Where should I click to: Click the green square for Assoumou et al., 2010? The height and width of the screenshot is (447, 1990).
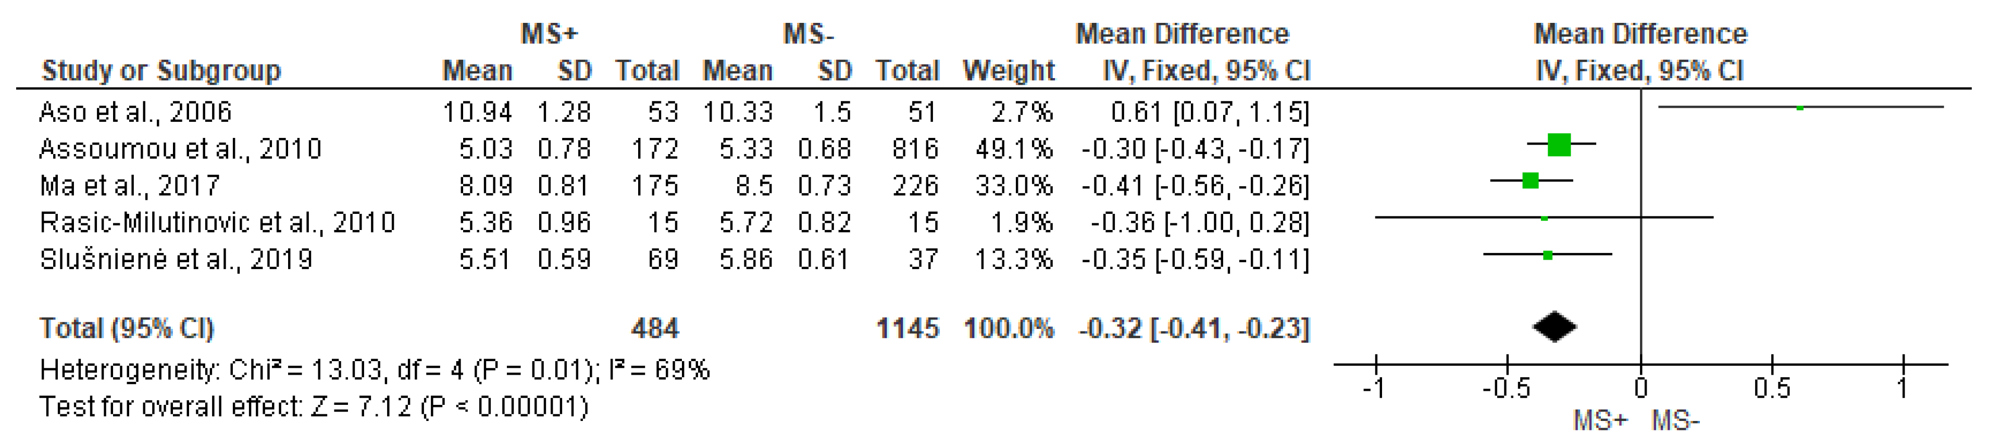click(1559, 144)
